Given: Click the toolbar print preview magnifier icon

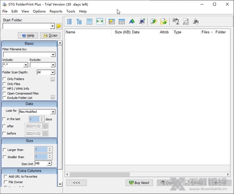Looking at the screenshot, I should 186,21.
